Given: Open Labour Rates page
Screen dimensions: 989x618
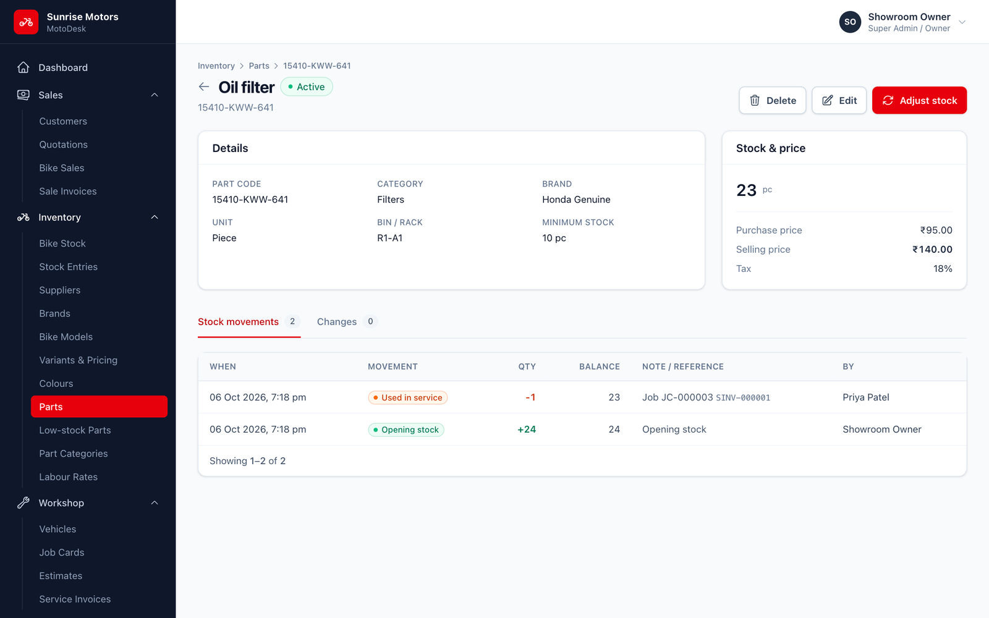Looking at the screenshot, I should click(99, 477).
